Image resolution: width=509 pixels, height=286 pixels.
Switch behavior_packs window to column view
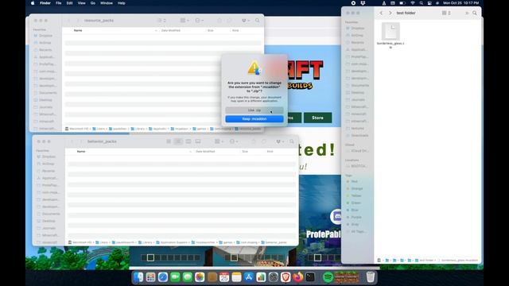(188, 141)
